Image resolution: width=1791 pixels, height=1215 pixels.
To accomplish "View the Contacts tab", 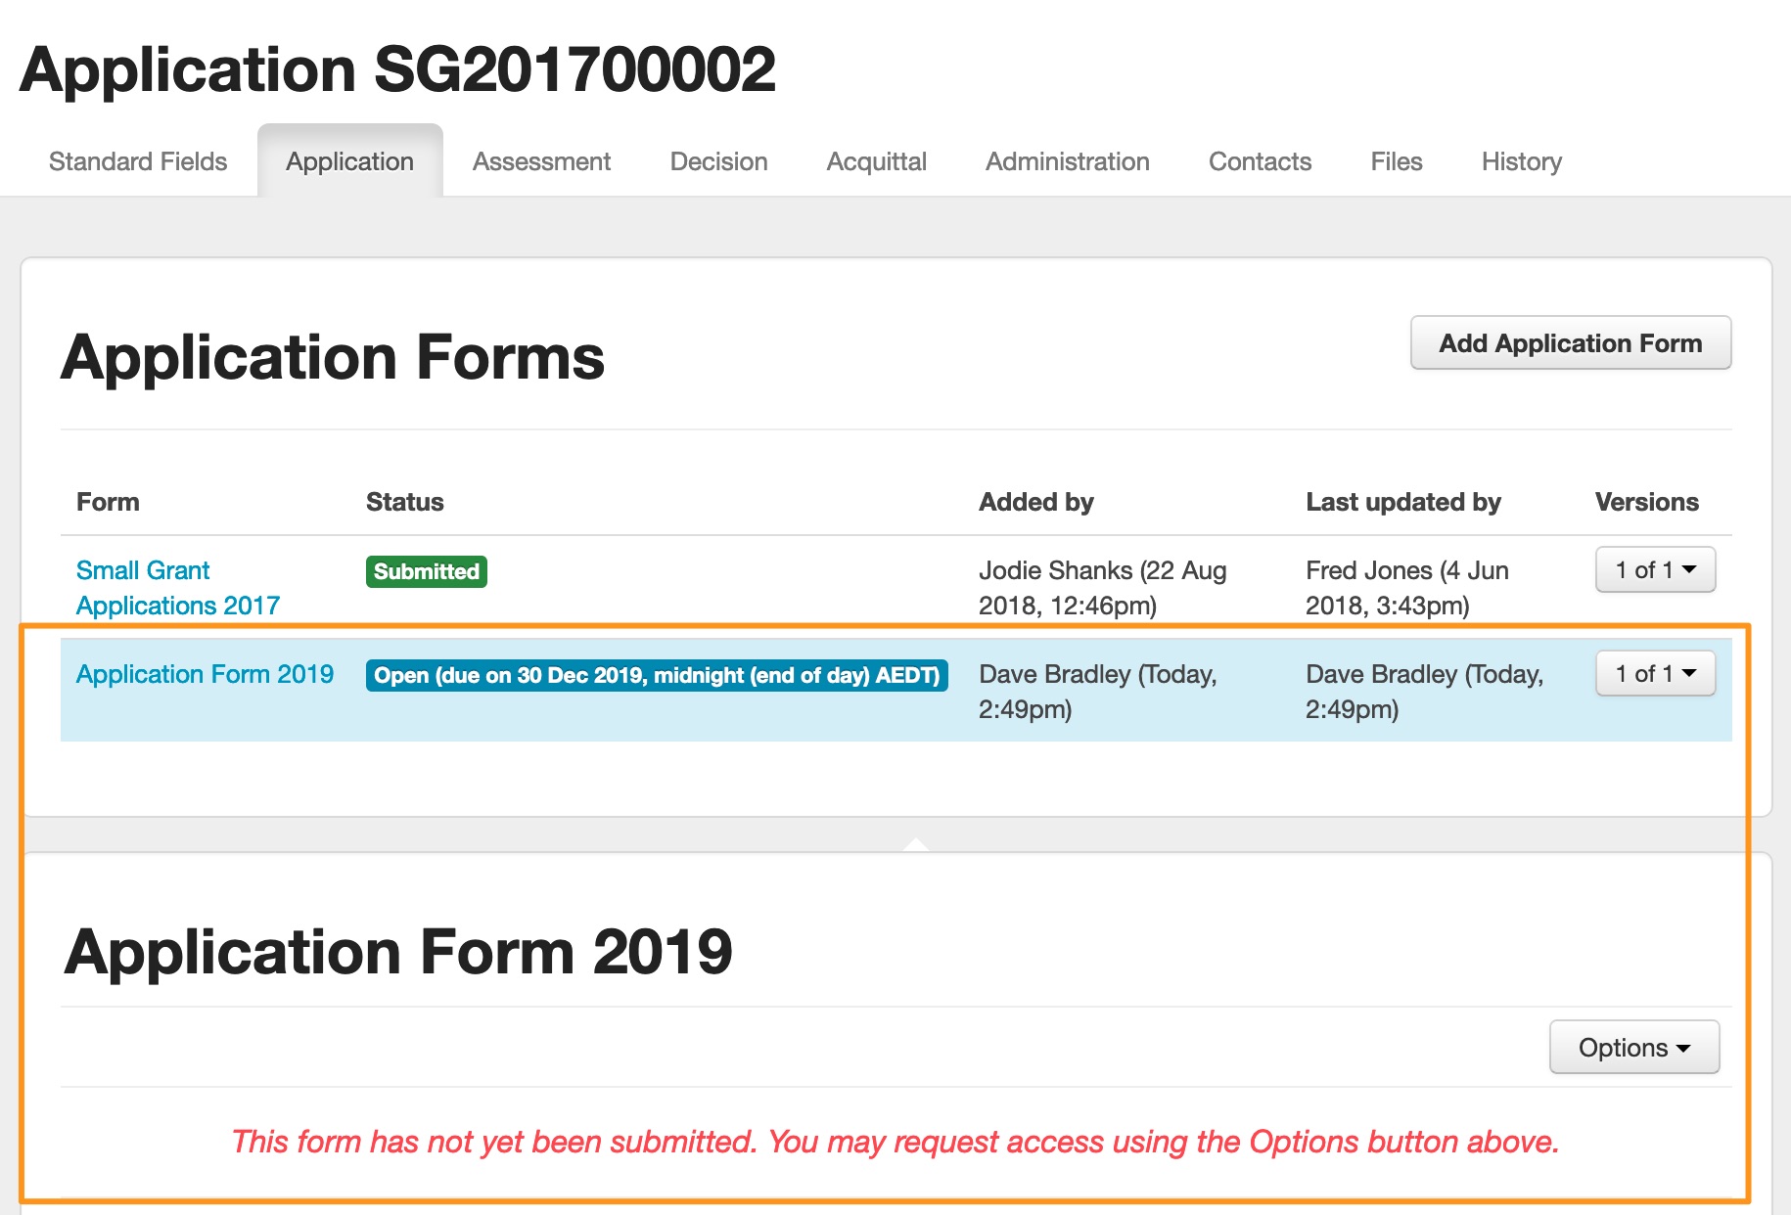I will (1260, 161).
